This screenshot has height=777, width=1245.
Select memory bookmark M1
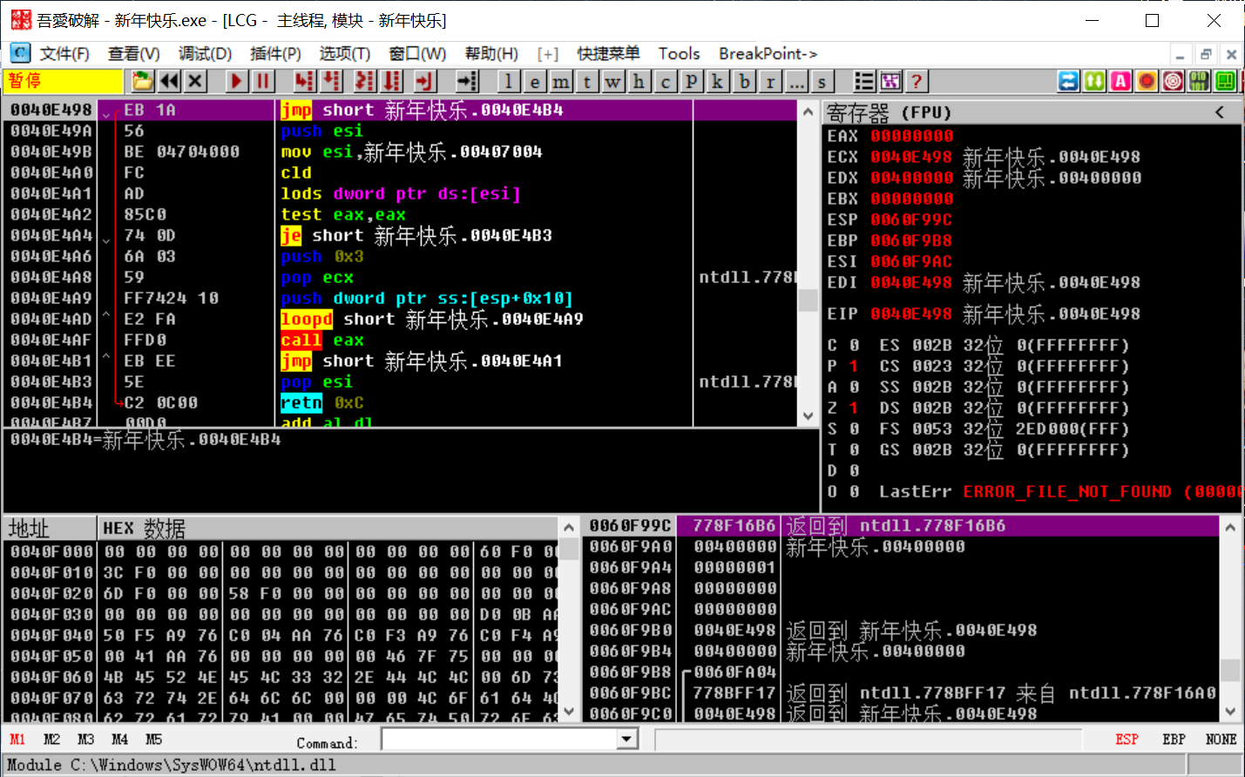pyautogui.click(x=17, y=740)
